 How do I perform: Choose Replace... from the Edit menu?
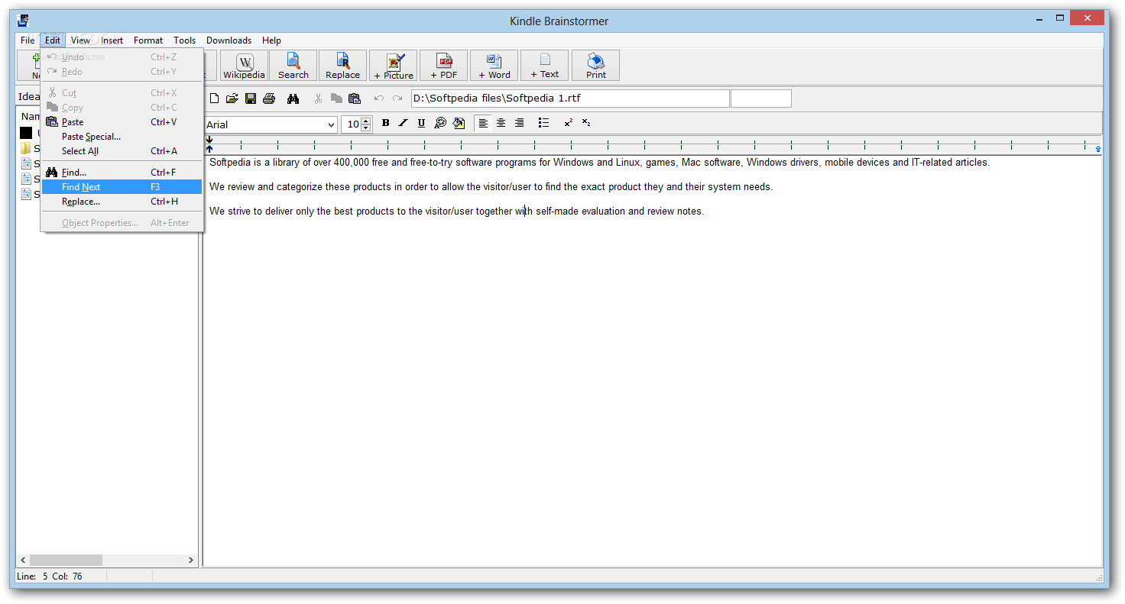(x=122, y=202)
